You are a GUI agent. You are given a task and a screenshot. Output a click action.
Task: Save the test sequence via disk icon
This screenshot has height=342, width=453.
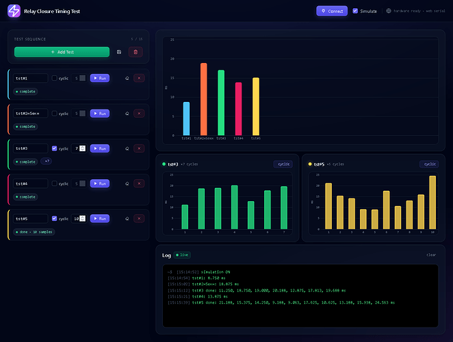[119, 52]
